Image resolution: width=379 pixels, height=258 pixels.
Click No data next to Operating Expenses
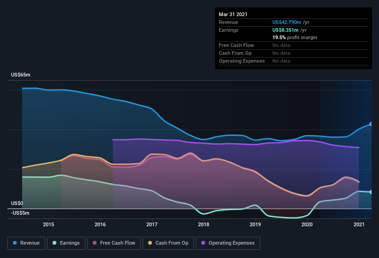281,61
